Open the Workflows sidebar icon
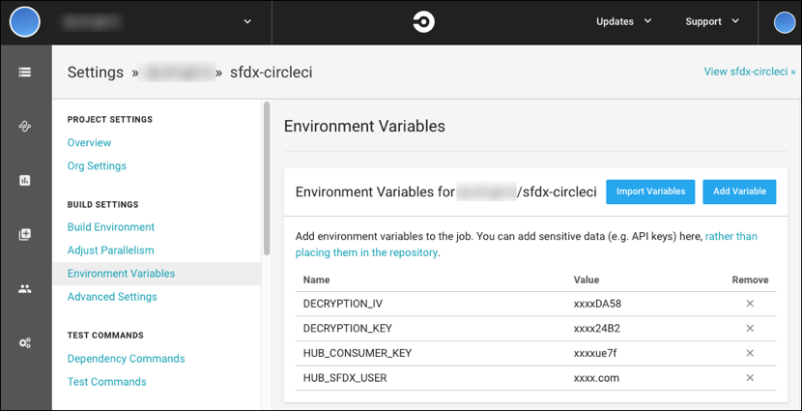Image resolution: width=802 pixels, height=411 pixels. 24,127
